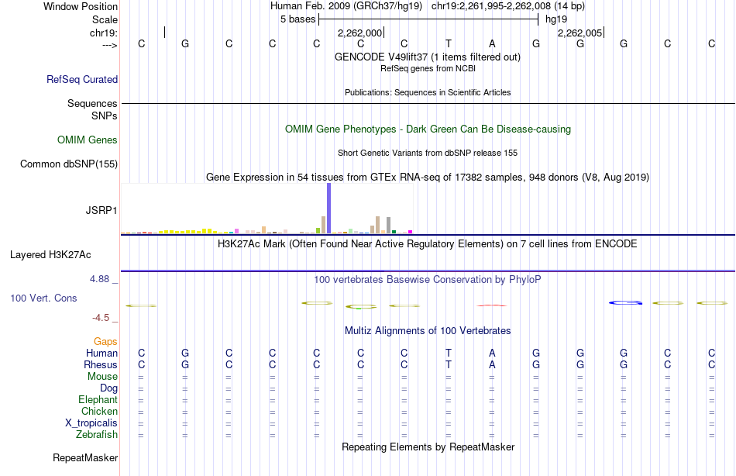The image size is (736, 476).
Task: Click the 2,262,000 coordinate marker
Action: point(360,33)
